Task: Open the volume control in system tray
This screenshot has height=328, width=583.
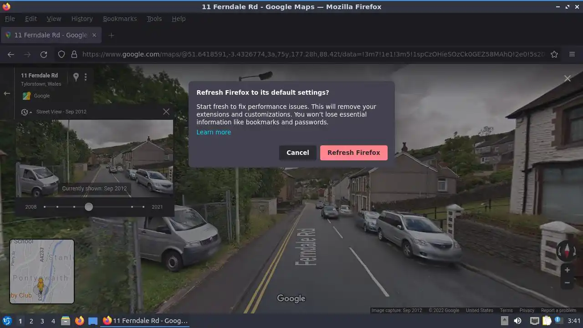Action: tap(517, 321)
